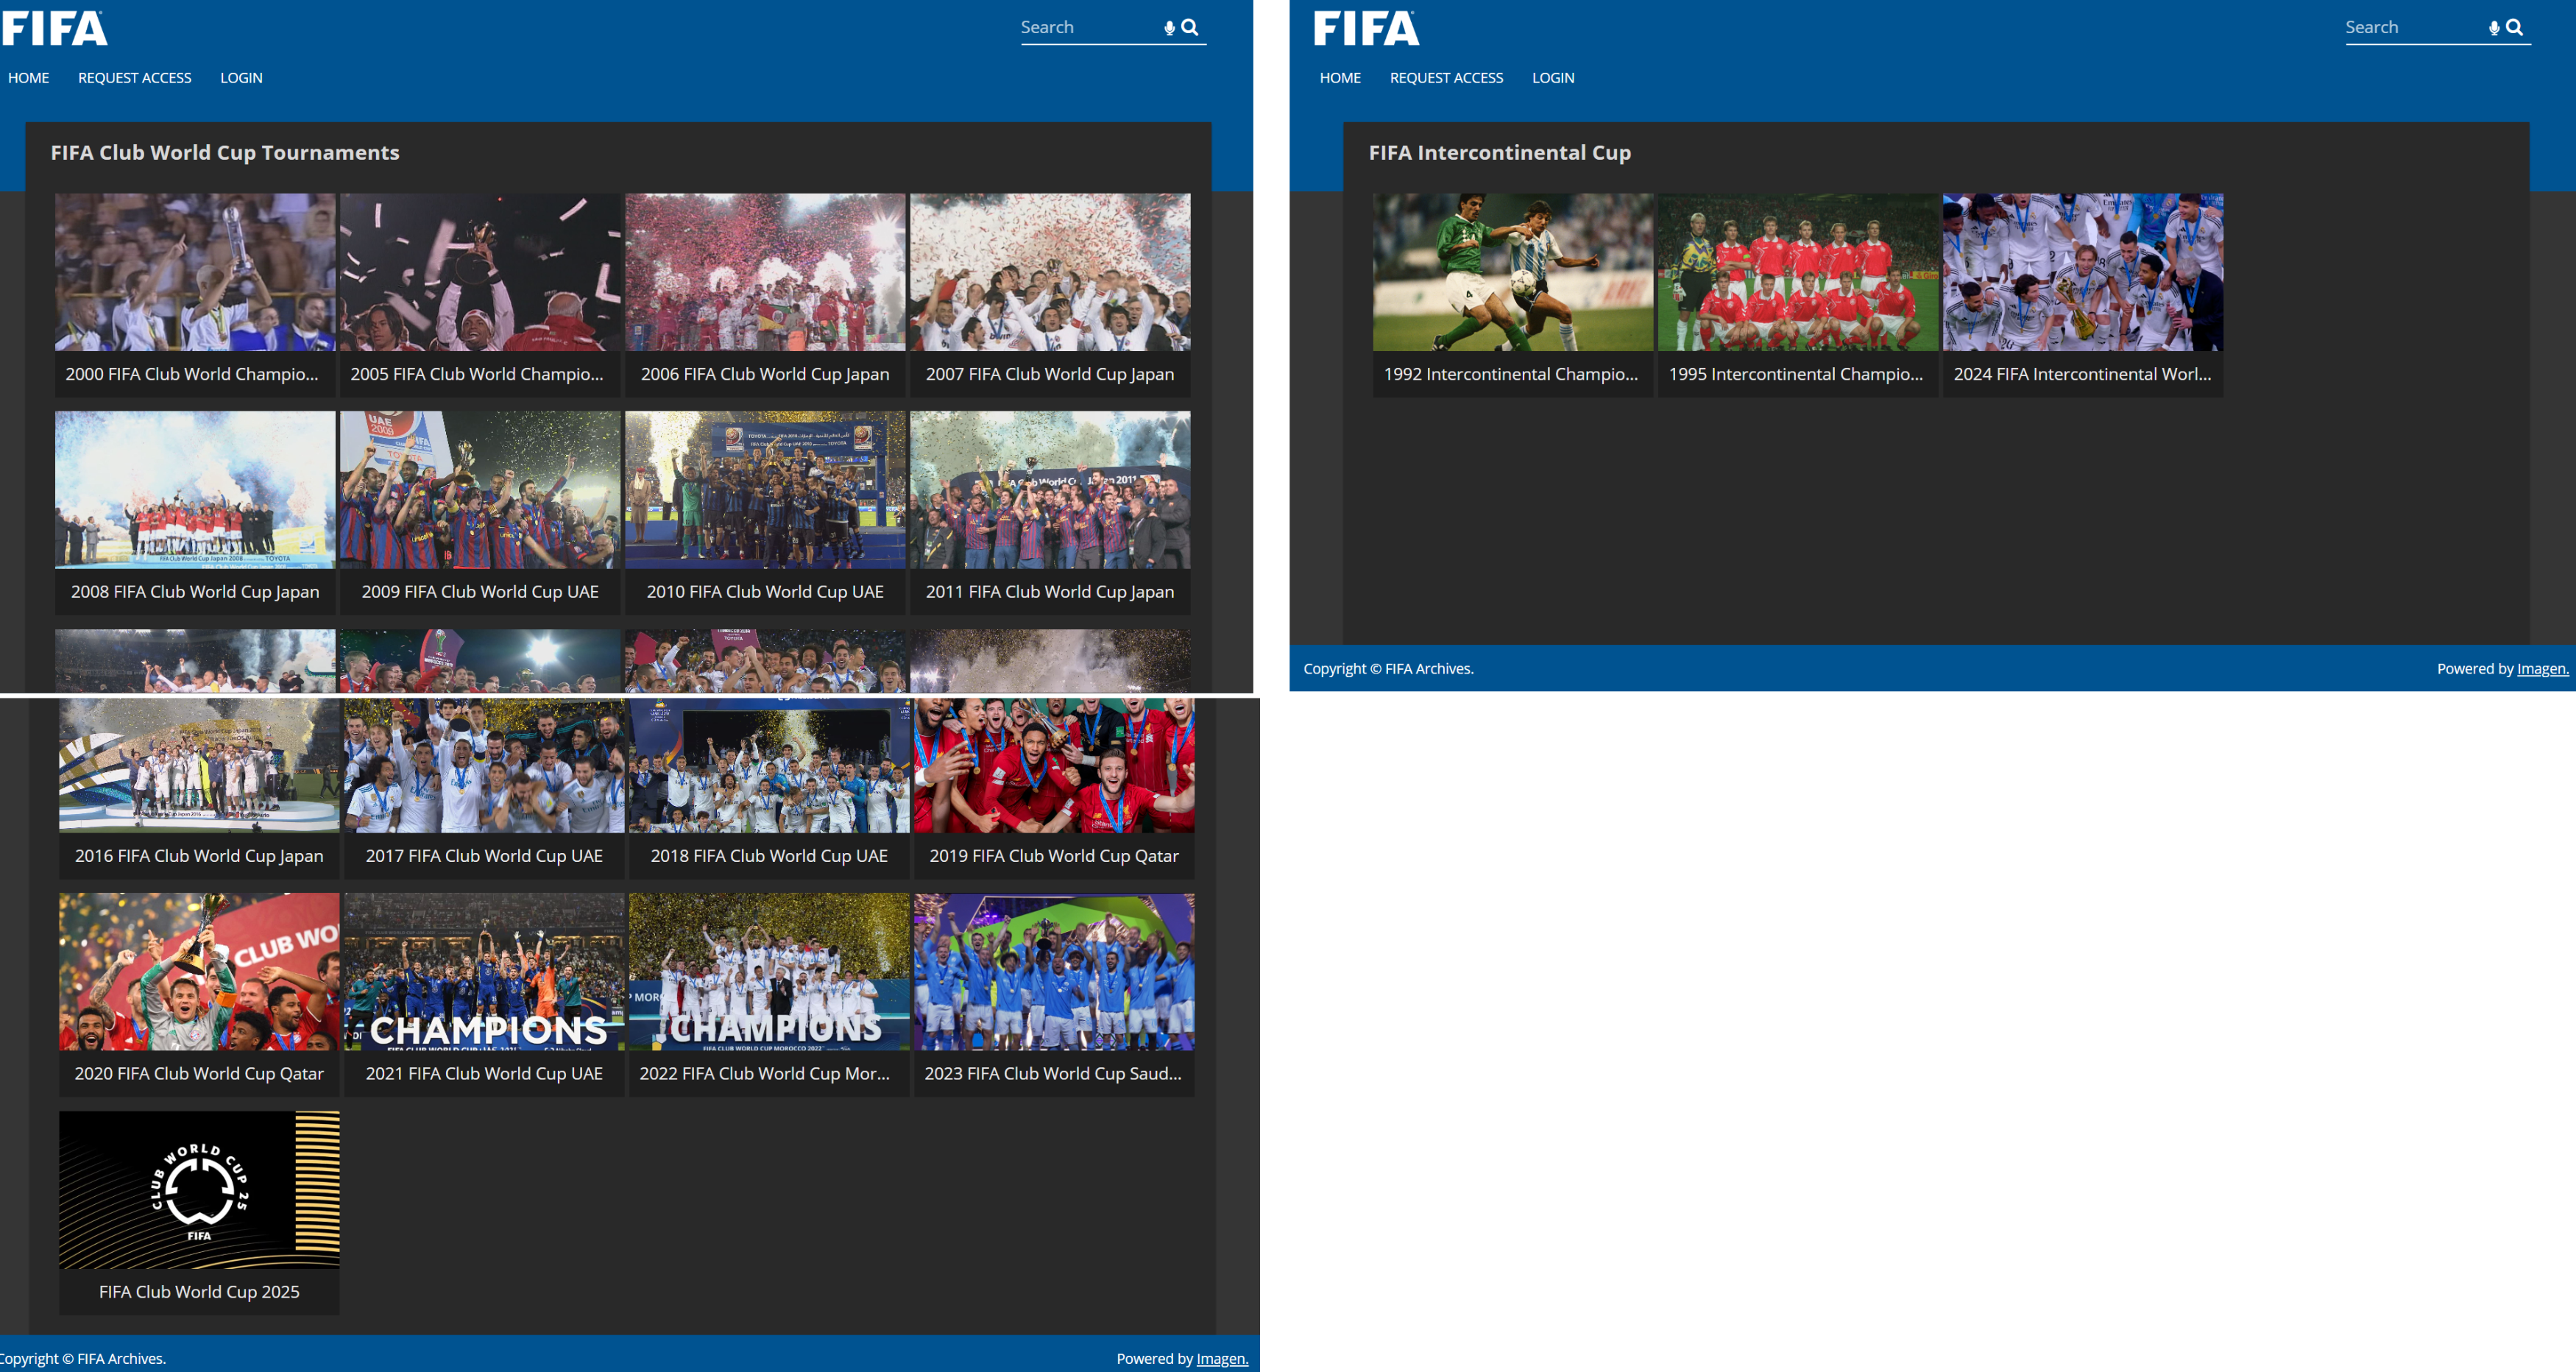The image size is (2576, 1372).
Task: Open the 2006 FIFA Club World Cup Japan thumbnail
Action: click(x=765, y=272)
